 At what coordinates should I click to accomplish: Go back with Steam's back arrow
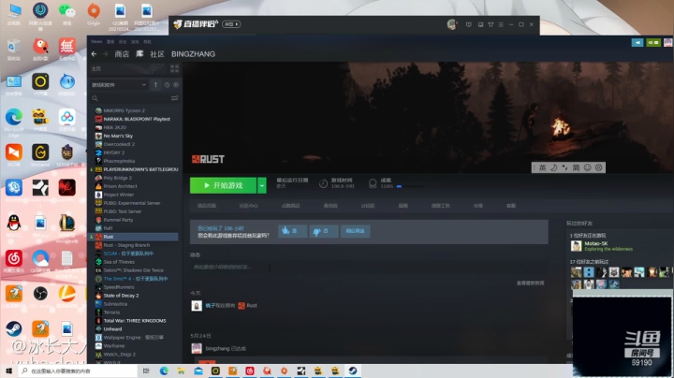coord(95,54)
